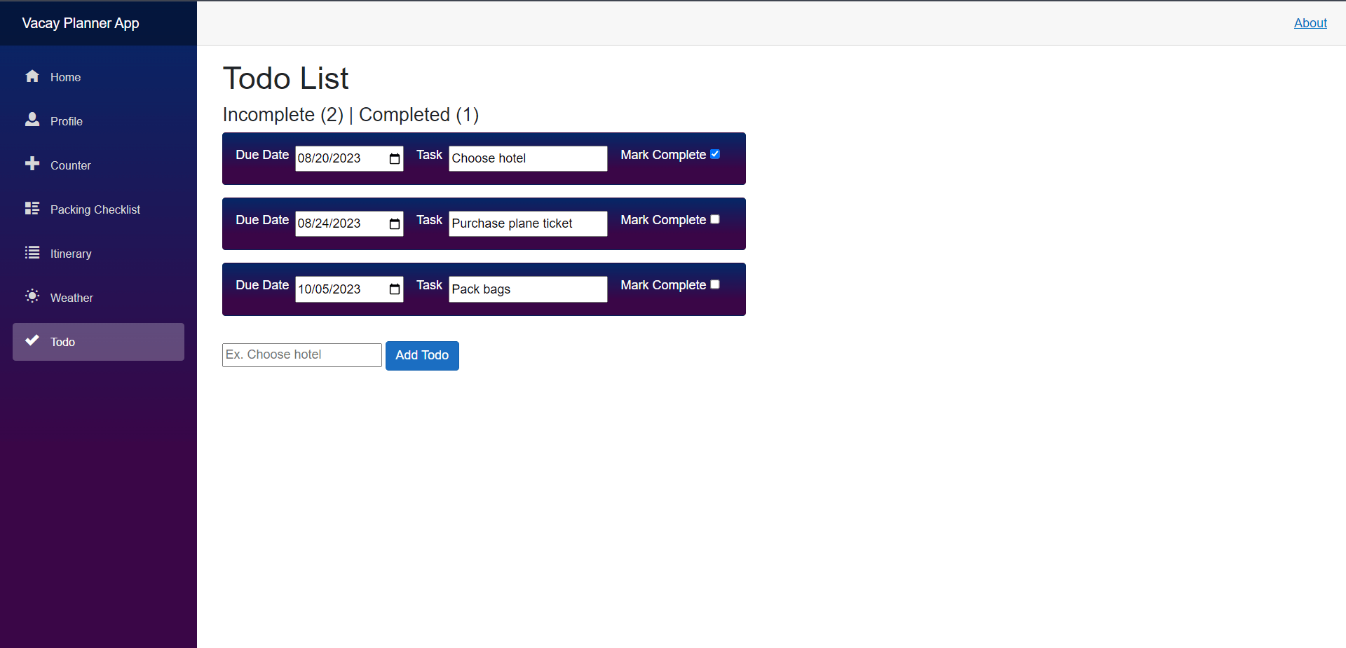Navigate to Home from the sidebar menu
The height and width of the screenshot is (648, 1346).
click(65, 77)
